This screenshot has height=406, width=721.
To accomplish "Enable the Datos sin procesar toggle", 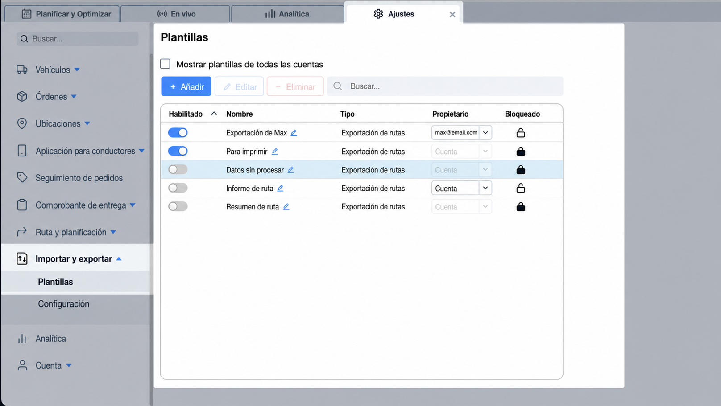I will [x=178, y=169].
